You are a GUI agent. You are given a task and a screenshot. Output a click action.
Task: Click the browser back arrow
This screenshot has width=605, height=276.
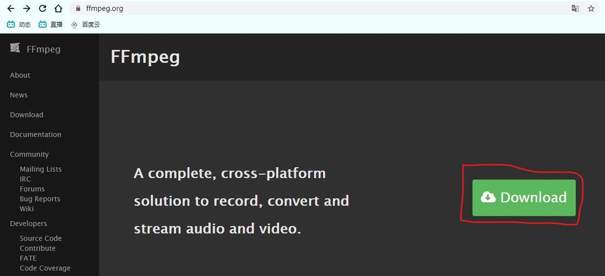point(11,8)
